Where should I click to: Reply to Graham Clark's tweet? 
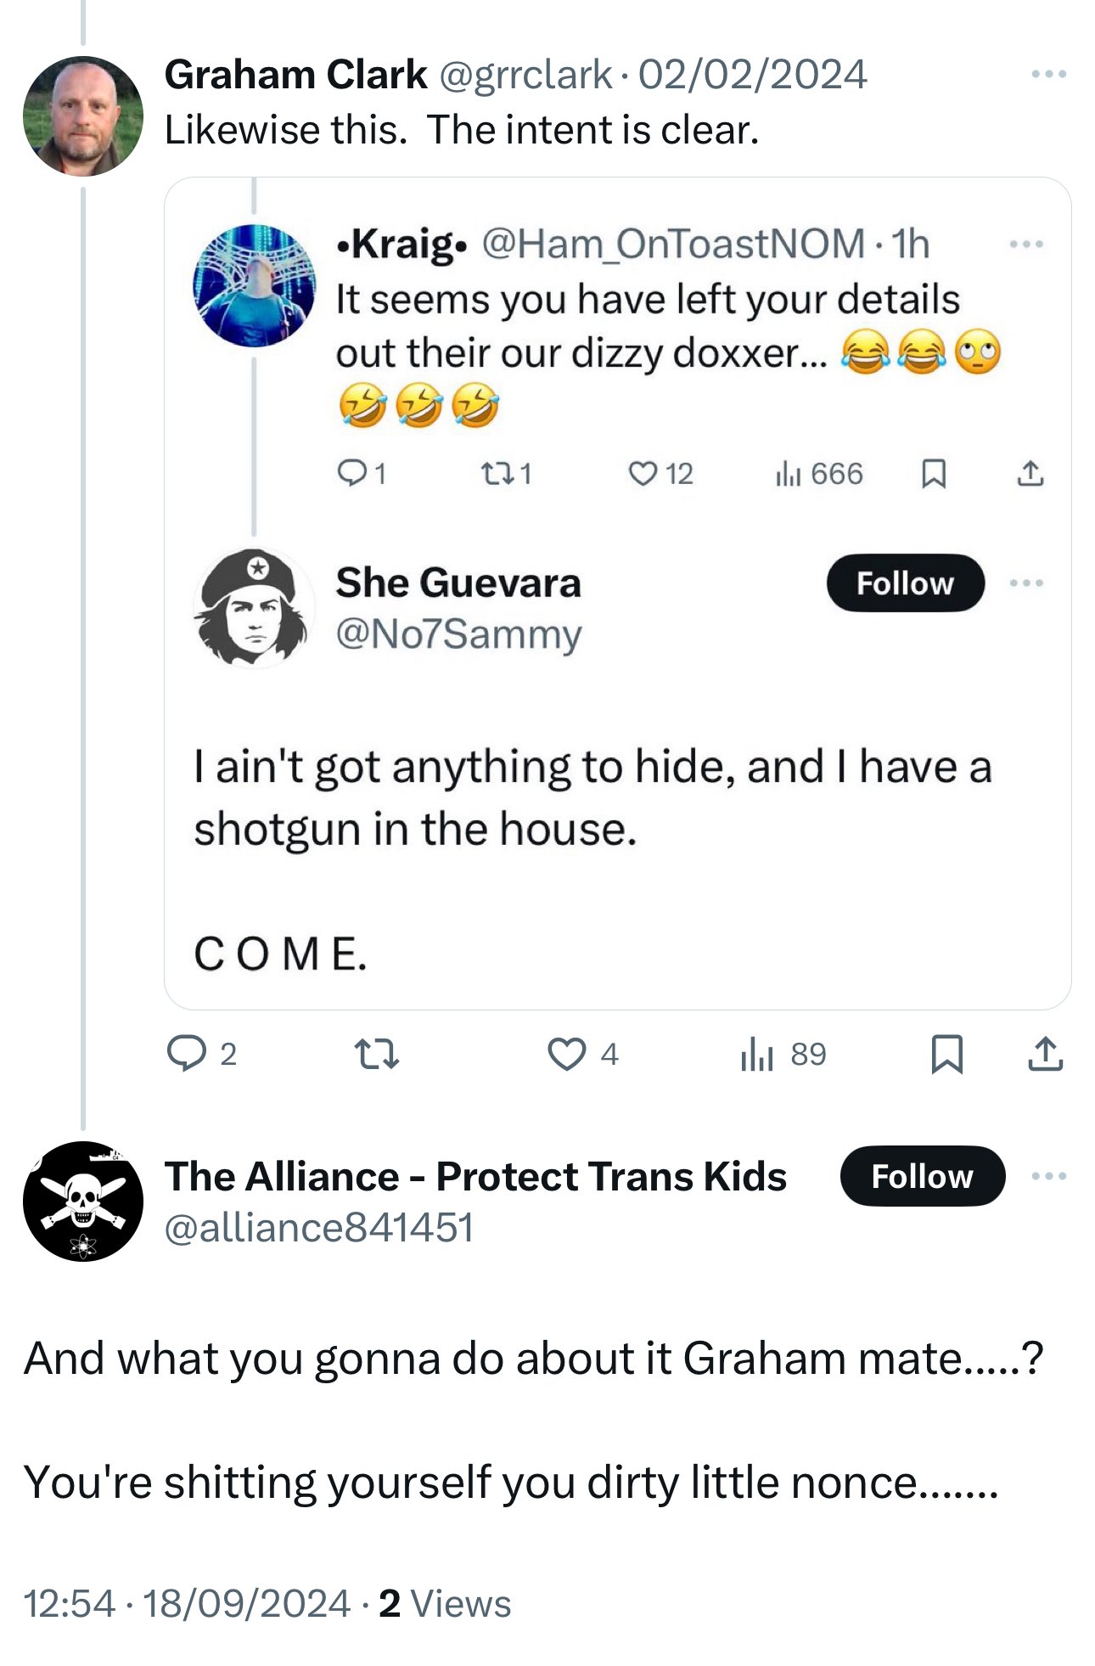(x=188, y=1054)
